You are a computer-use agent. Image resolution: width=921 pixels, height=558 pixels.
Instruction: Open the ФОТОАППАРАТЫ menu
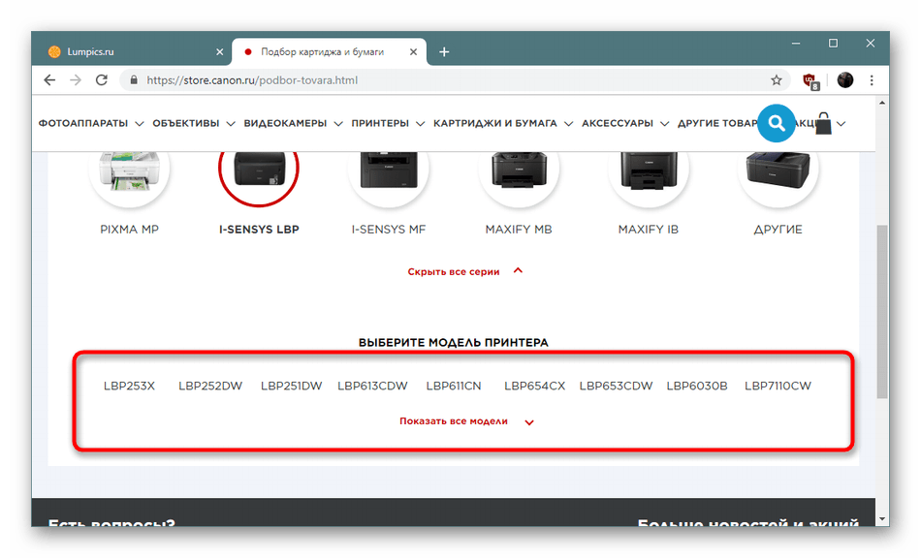click(83, 123)
